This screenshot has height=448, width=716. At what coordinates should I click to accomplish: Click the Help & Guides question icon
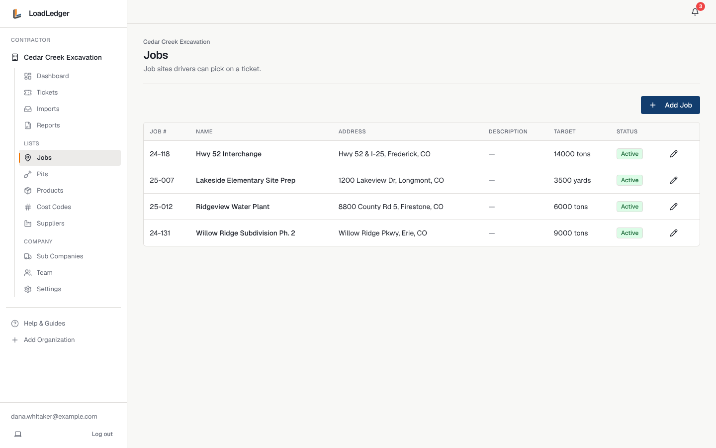pyautogui.click(x=15, y=324)
